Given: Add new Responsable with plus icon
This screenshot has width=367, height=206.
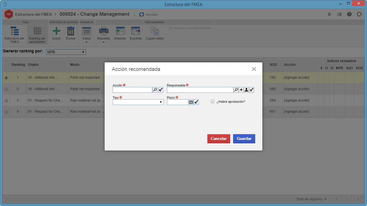Looking at the screenshot, I should click(241, 90).
